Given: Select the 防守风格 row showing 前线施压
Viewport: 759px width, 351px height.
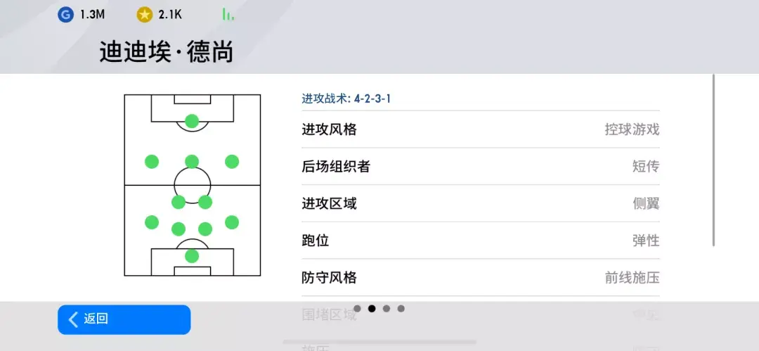Looking at the screenshot, I should click(x=481, y=278).
